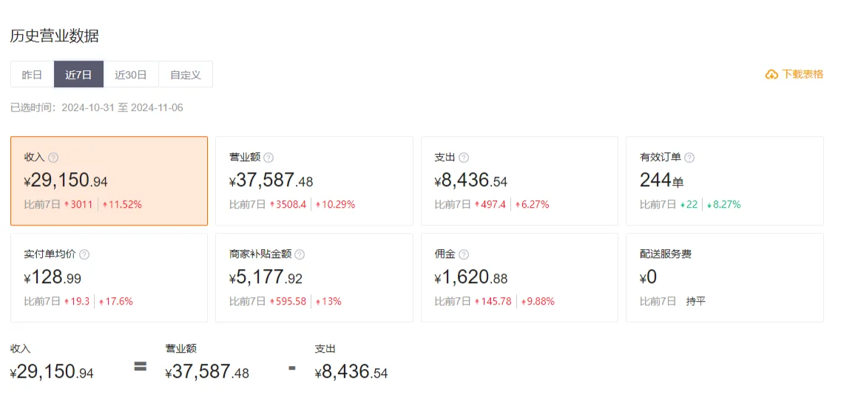Select the 有效订单 244单 card

[724, 181]
